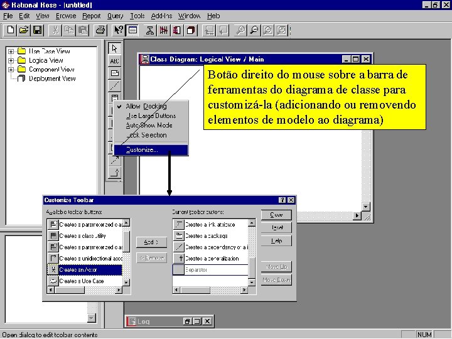Click the <- Remove button
The width and height of the screenshot is (452, 339).
click(152, 258)
